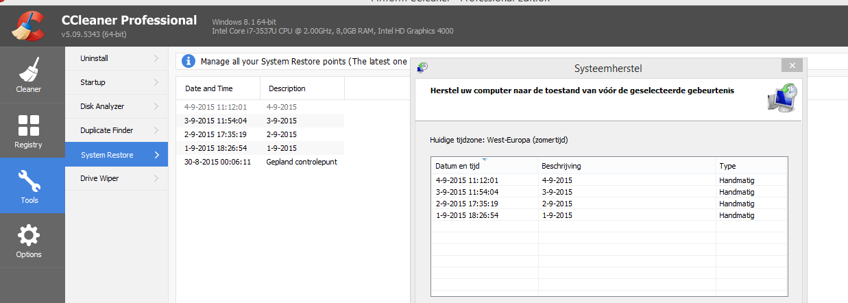Open the Uninstall tool
This screenshot has height=303, width=848.
(x=117, y=58)
